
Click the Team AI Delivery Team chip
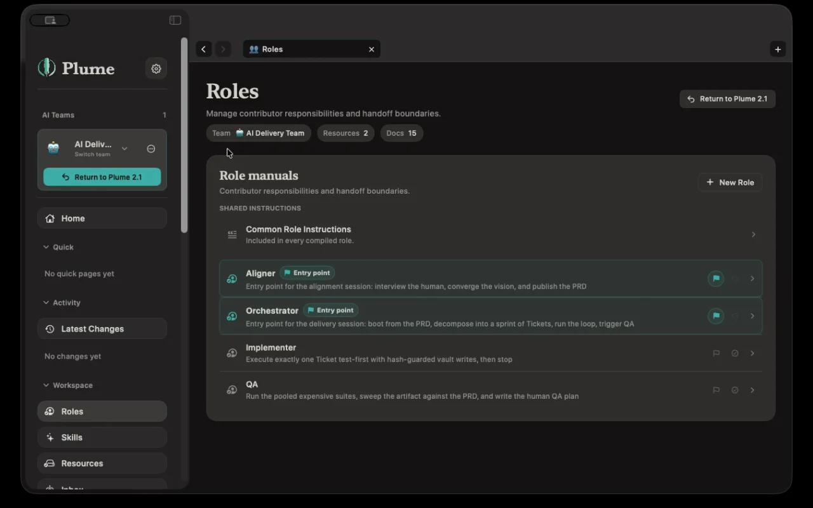(259, 133)
